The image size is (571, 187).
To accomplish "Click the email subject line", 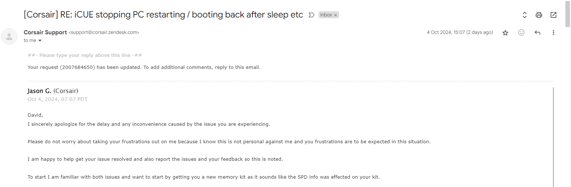I will coord(163,15).
